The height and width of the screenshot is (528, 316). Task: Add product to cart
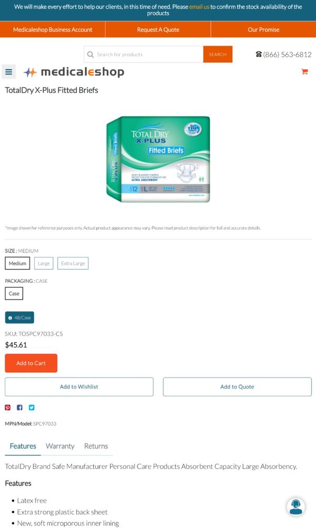(31, 363)
